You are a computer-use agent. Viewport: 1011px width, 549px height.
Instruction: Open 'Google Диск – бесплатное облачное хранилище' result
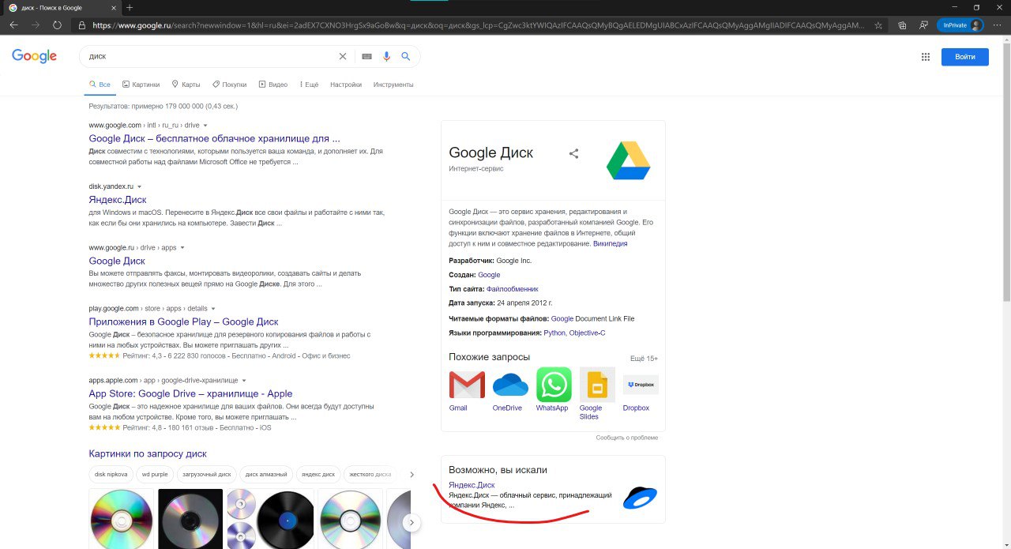214,138
